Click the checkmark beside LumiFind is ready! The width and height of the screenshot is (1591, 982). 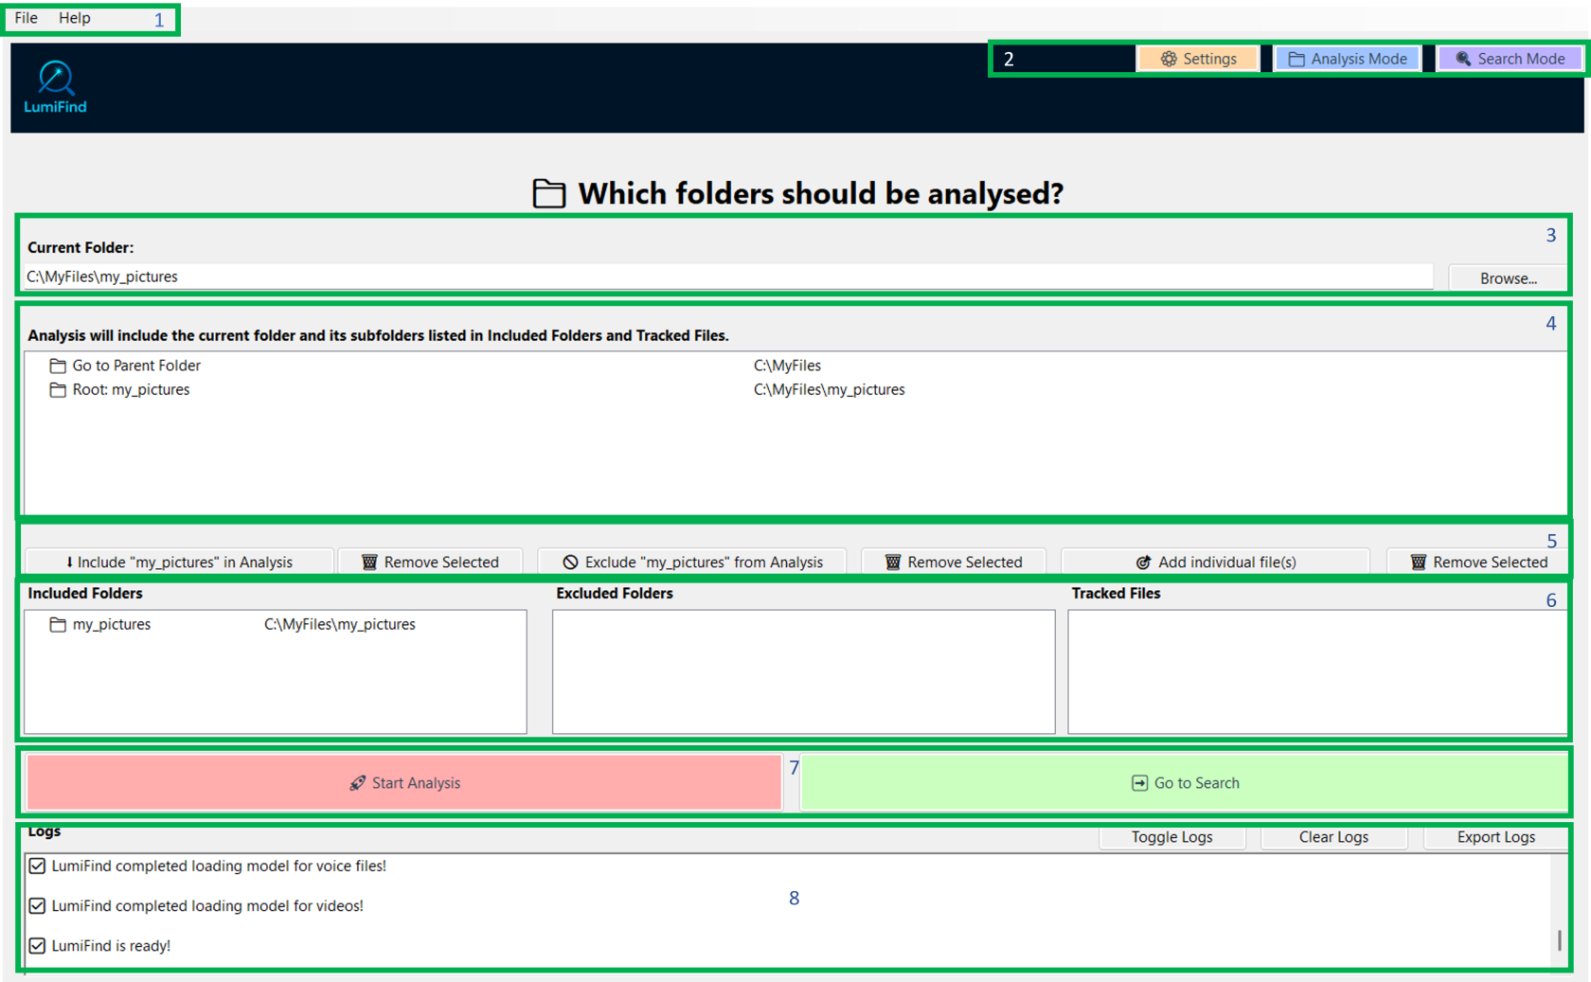[37, 945]
